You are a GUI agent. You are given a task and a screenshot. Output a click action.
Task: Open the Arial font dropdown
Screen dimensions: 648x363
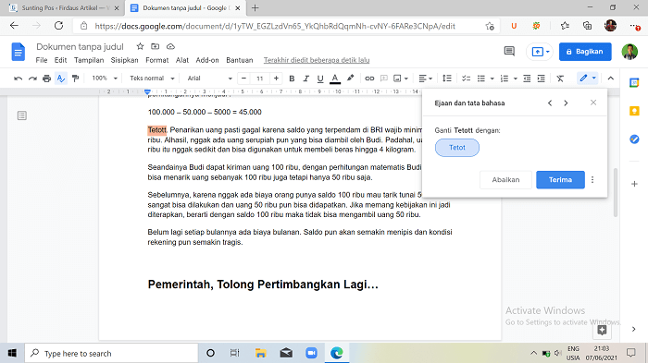209,78
